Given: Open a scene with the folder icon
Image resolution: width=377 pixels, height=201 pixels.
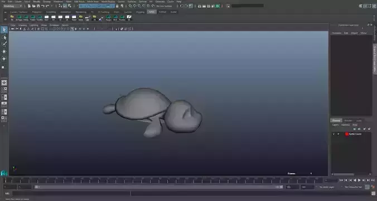Looking at the screenshot, I should click(33, 6).
